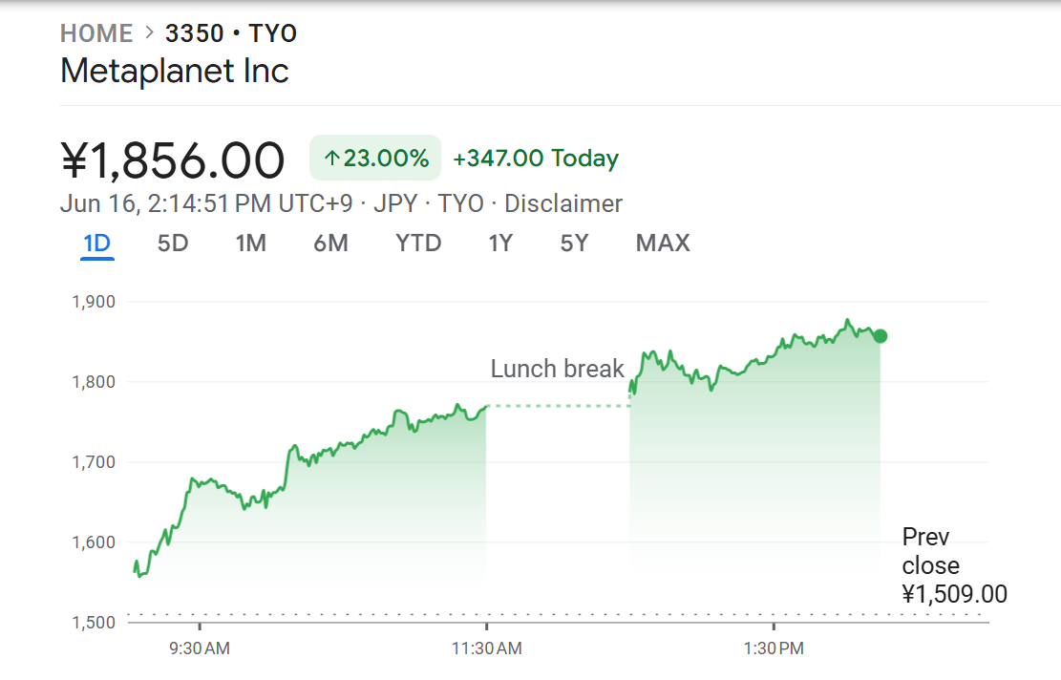This screenshot has height=680, width=1061.
Task: Select the 6M time range
Action: pos(330,243)
